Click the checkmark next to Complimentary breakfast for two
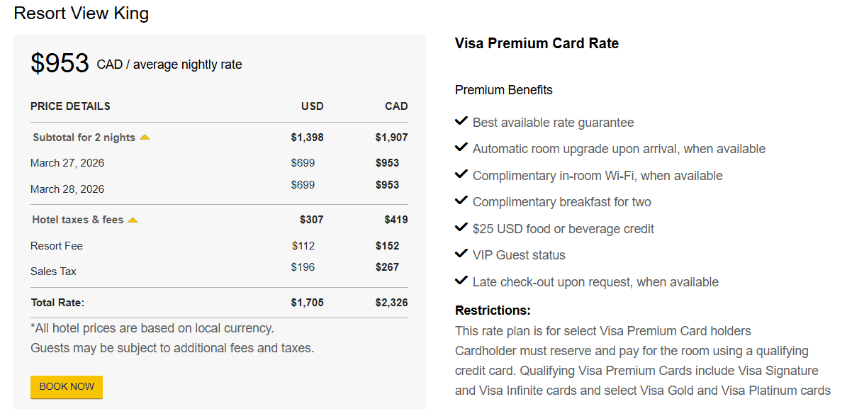 [x=461, y=201]
